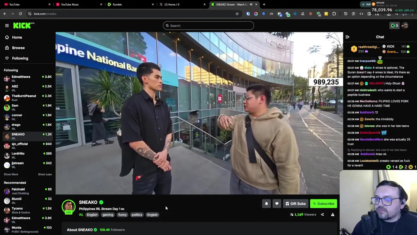Screen dimensions: 417x235
Task: Open the Kick hamburger sidebar menu
Action: pos(7,25)
